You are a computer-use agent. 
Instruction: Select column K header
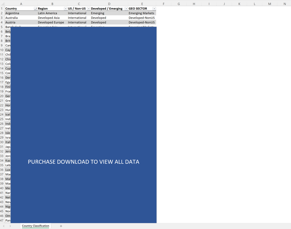(239, 4)
